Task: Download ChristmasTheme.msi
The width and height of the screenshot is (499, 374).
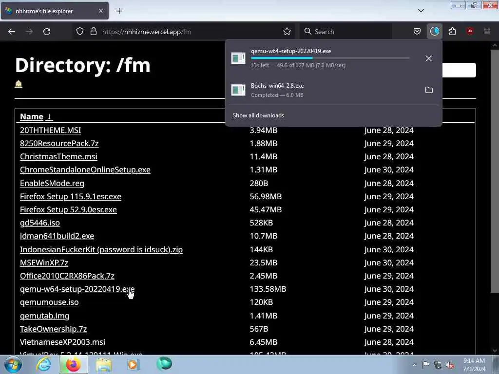Action: pos(58,156)
